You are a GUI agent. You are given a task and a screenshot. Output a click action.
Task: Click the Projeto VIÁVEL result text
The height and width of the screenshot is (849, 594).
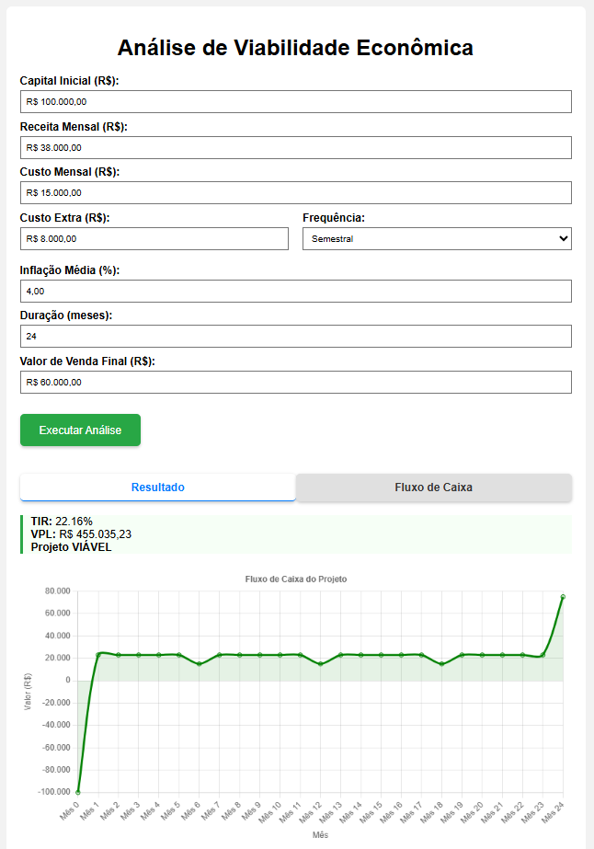[x=71, y=546]
